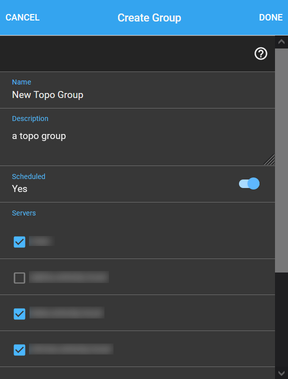Click the Description textarea resize grip

tap(269, 160)
